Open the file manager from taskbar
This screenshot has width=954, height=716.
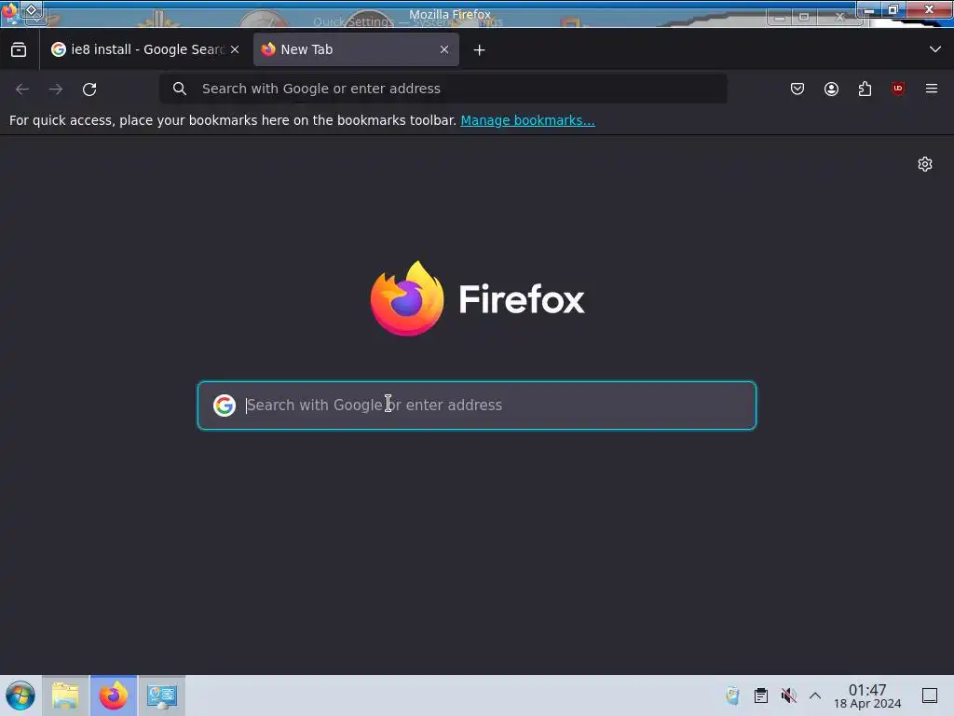65,695
